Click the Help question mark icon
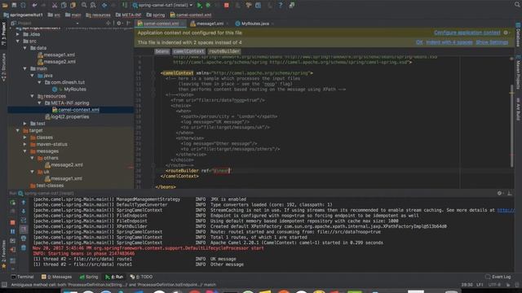The width and height of the screenshot is (522, 293). click(281, 5)
